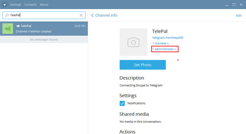Screen dimensions: 246x134
Task: Click the Notifications label
Action: pos(136,103)
